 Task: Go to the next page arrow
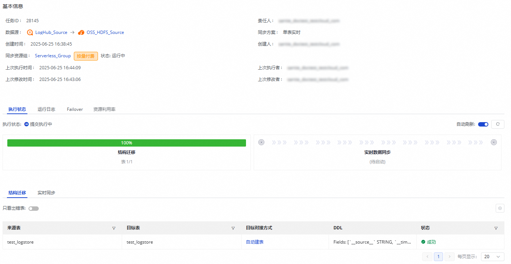450,257
